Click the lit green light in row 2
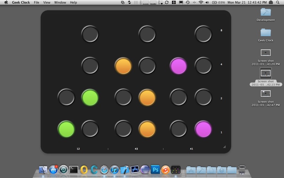 pyautogui.click(x=89, y=98)
